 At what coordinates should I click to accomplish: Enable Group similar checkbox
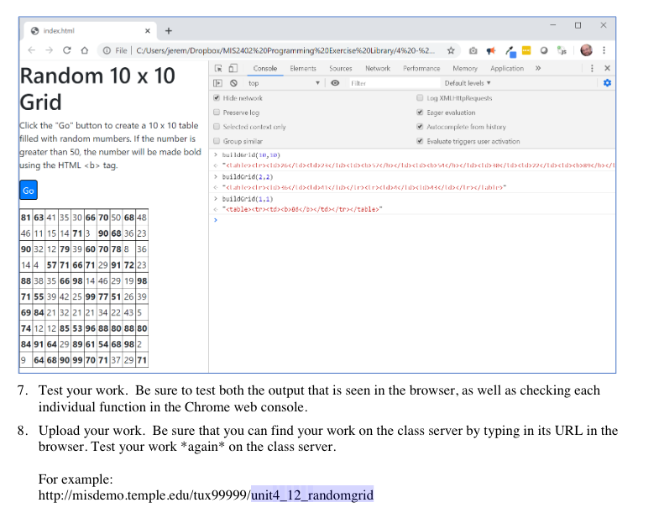click(x=217, y=141)
